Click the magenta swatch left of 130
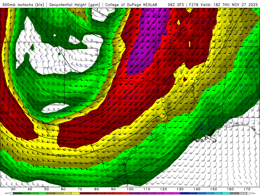Screen dimensions: 260x195 tap(176, 193)
